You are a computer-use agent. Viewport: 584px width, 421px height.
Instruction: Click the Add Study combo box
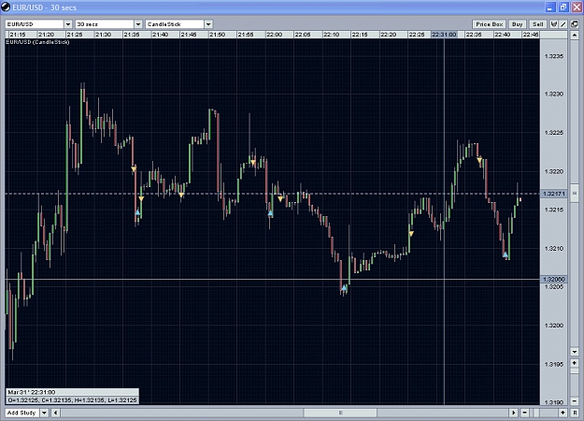(x=22, y=413)
